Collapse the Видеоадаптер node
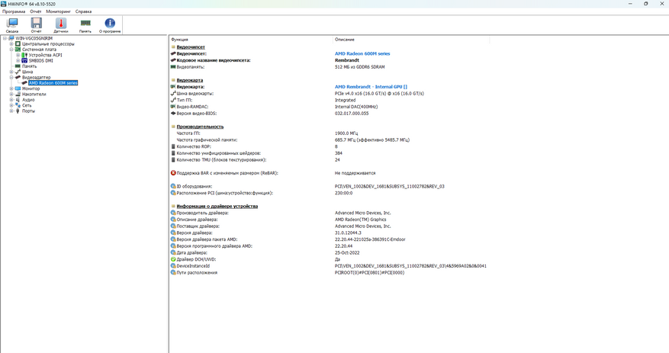The width and height of the screenshot is (669, 353). click(11, 77)
